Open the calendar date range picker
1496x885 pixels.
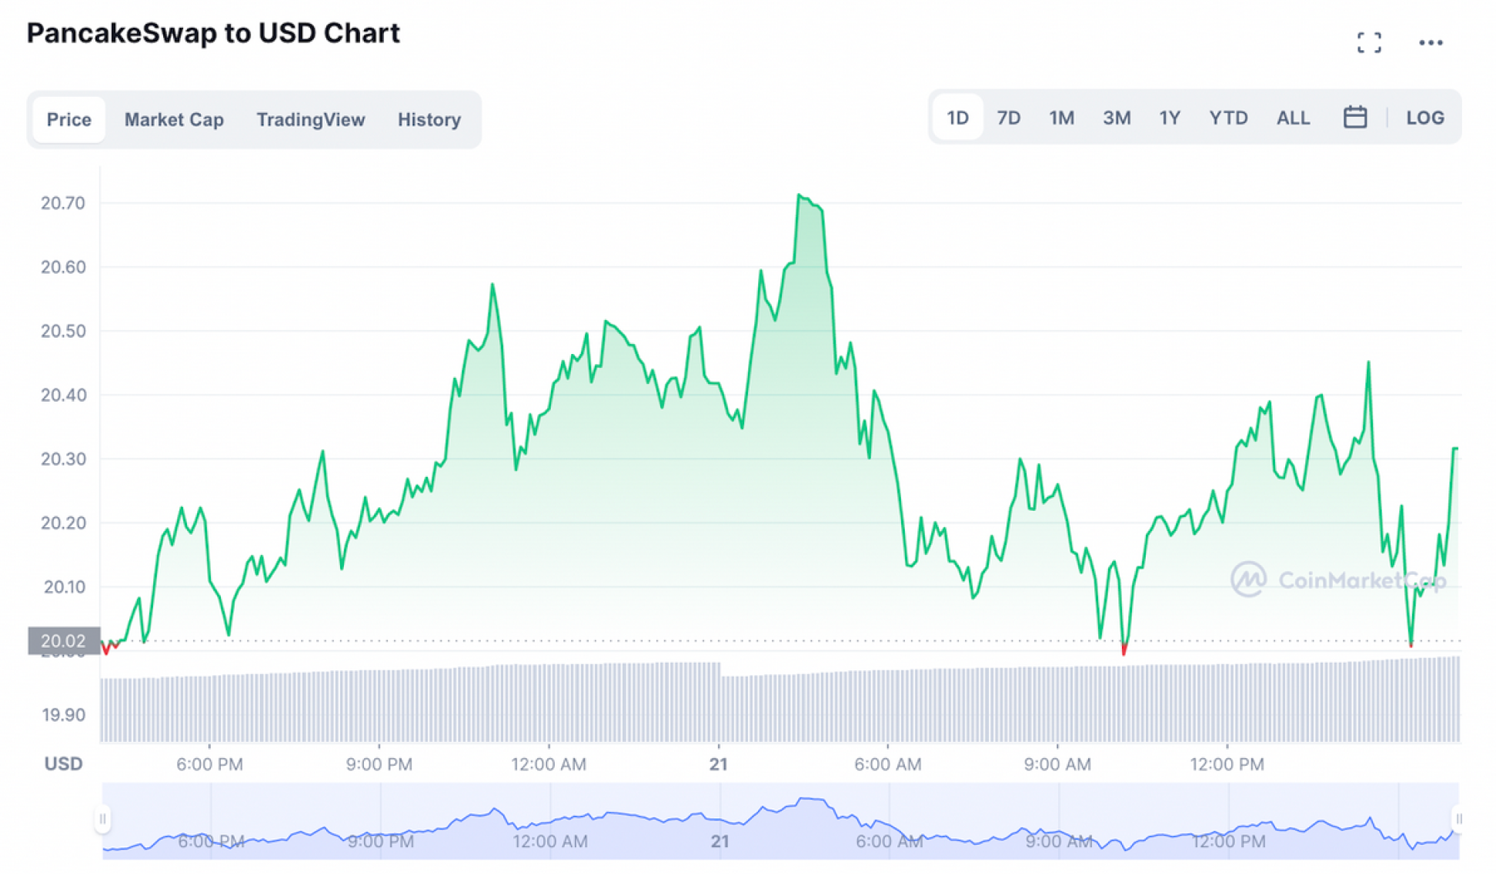(1354, 118)
